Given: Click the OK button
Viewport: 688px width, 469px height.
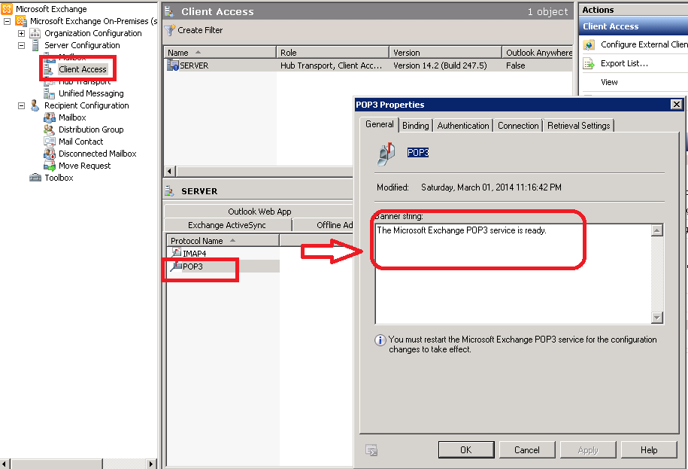Looking at the screenshot, I should pyautogui.click(x=465, y=449).
